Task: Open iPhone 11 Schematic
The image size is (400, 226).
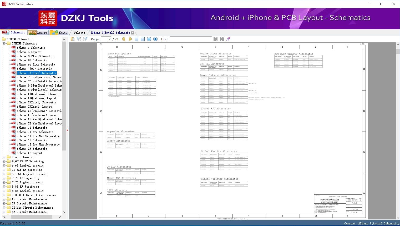Action: [32, 128]
